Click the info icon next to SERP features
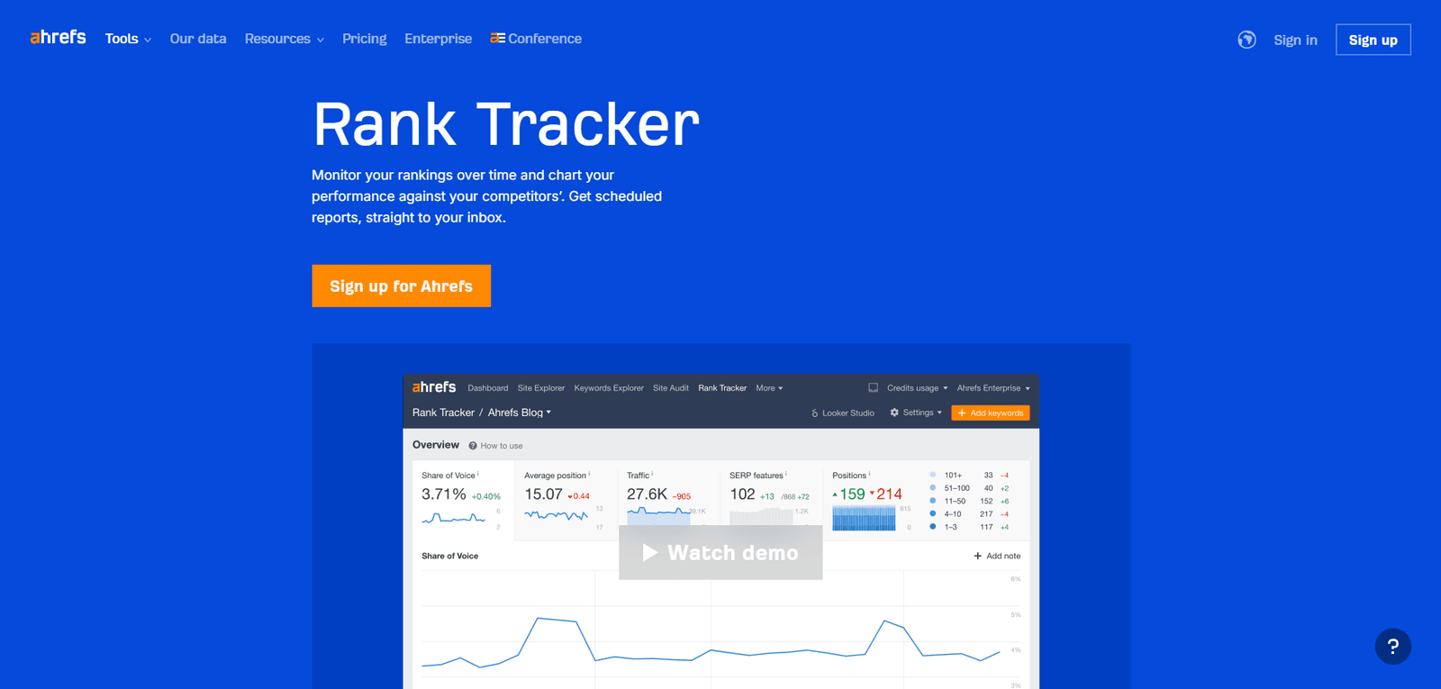 click(x=786, y=474)
